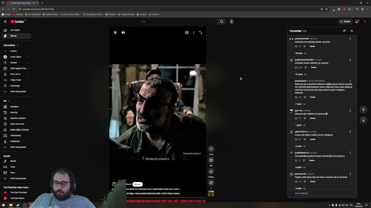Reload the page in the browser
The image size is (371, 208).
[14, 9]
